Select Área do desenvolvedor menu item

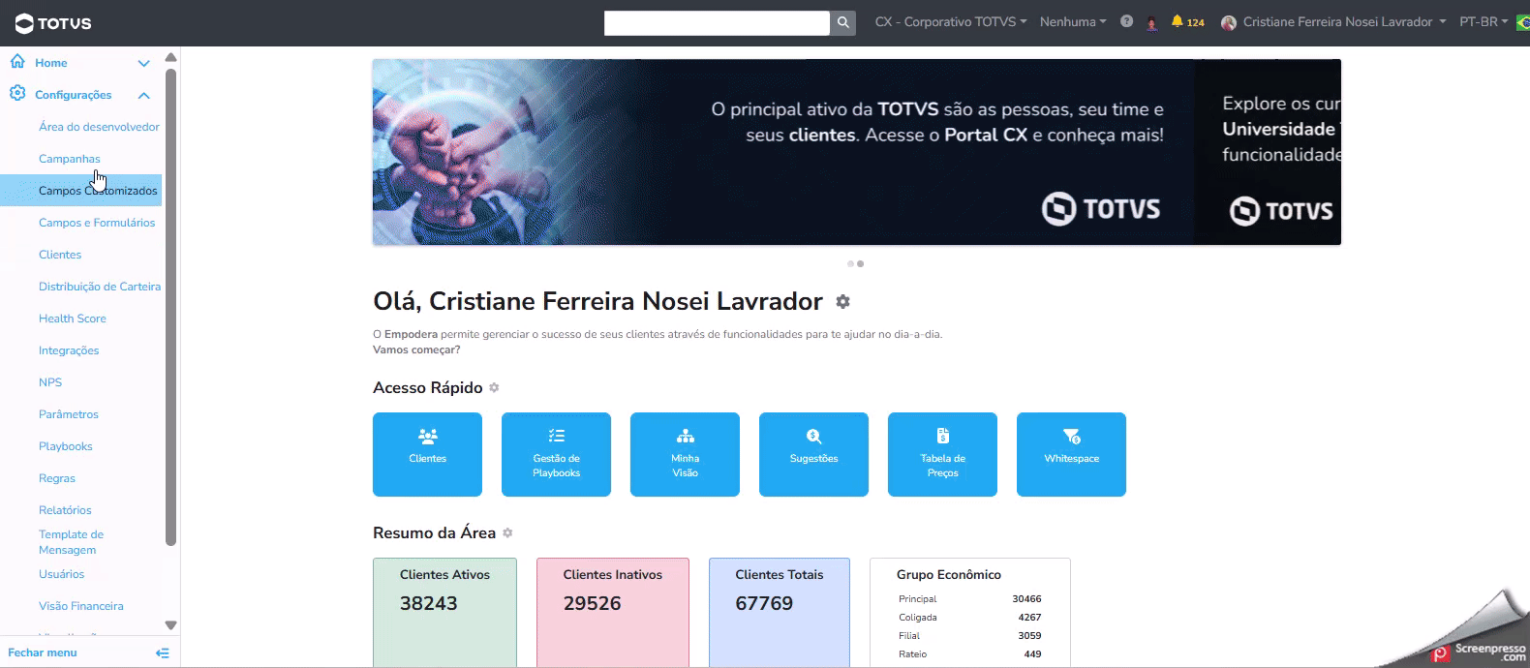point(99,127)
